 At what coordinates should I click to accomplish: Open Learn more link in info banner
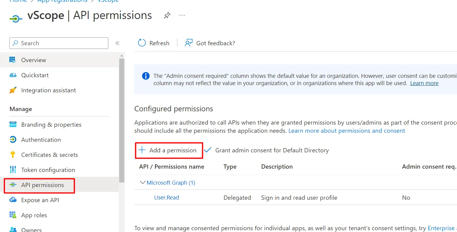click(x=424, y=83)
